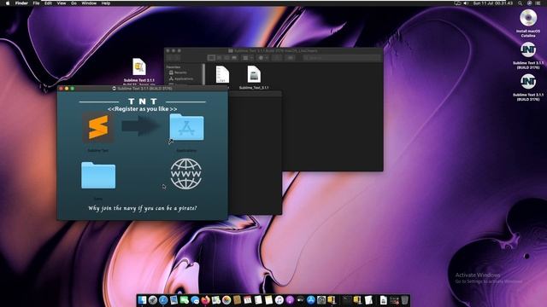Open Terminal from the Dock

point(347,299)
